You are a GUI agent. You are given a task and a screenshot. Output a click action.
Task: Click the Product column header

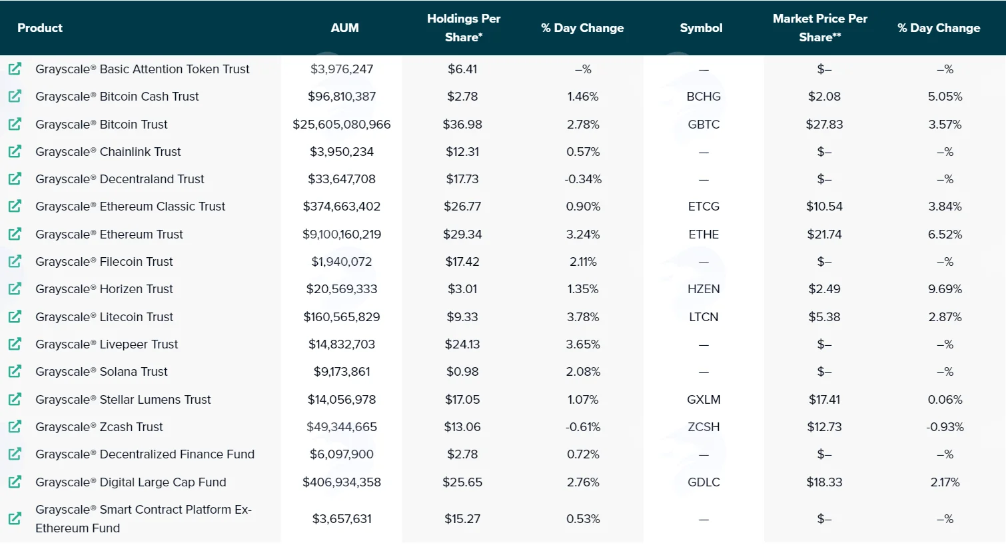pyautogui.click(x=40, y=28)
